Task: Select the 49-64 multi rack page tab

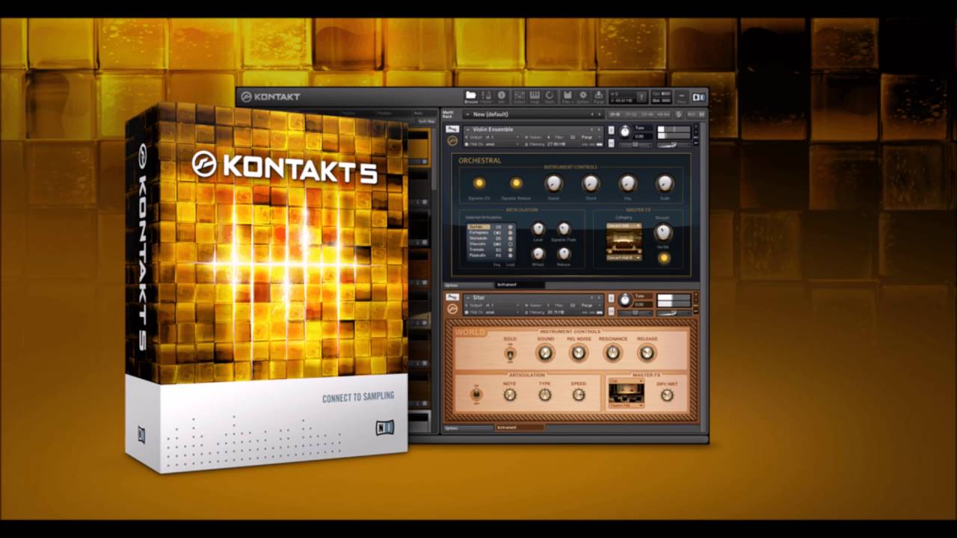Action: pyautogui.click(x=663, y=114)
